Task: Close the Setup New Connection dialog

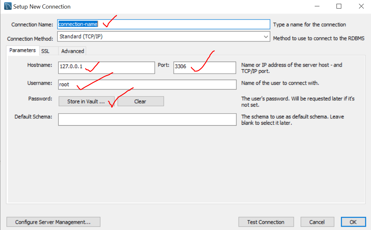Action: [361, 6]
